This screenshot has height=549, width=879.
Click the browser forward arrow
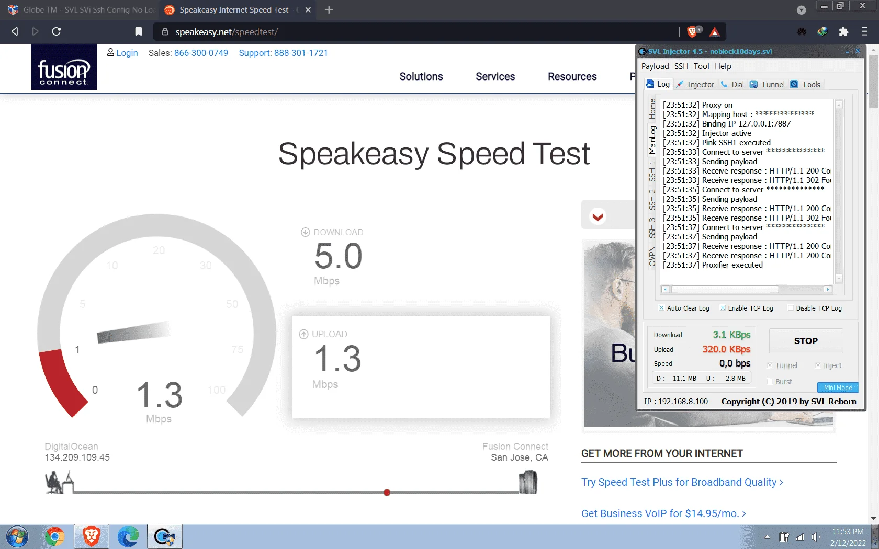[x=36, y=31]
